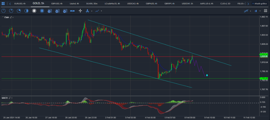This screenshot has width=270, height=120.
Task: Remove the MACD indicator with X
Action: [12, 98]
